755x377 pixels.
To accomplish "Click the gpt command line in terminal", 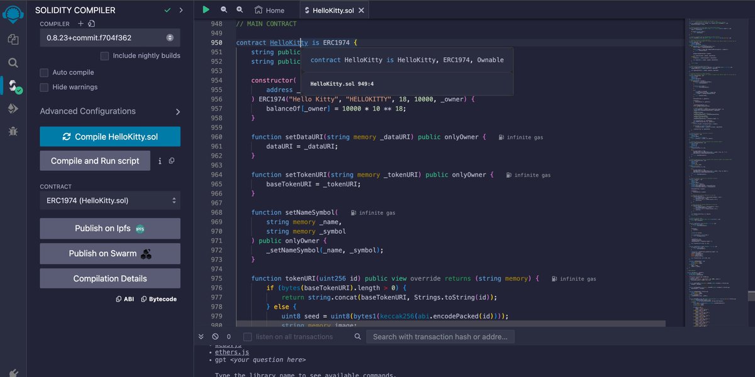I will 260,360.
